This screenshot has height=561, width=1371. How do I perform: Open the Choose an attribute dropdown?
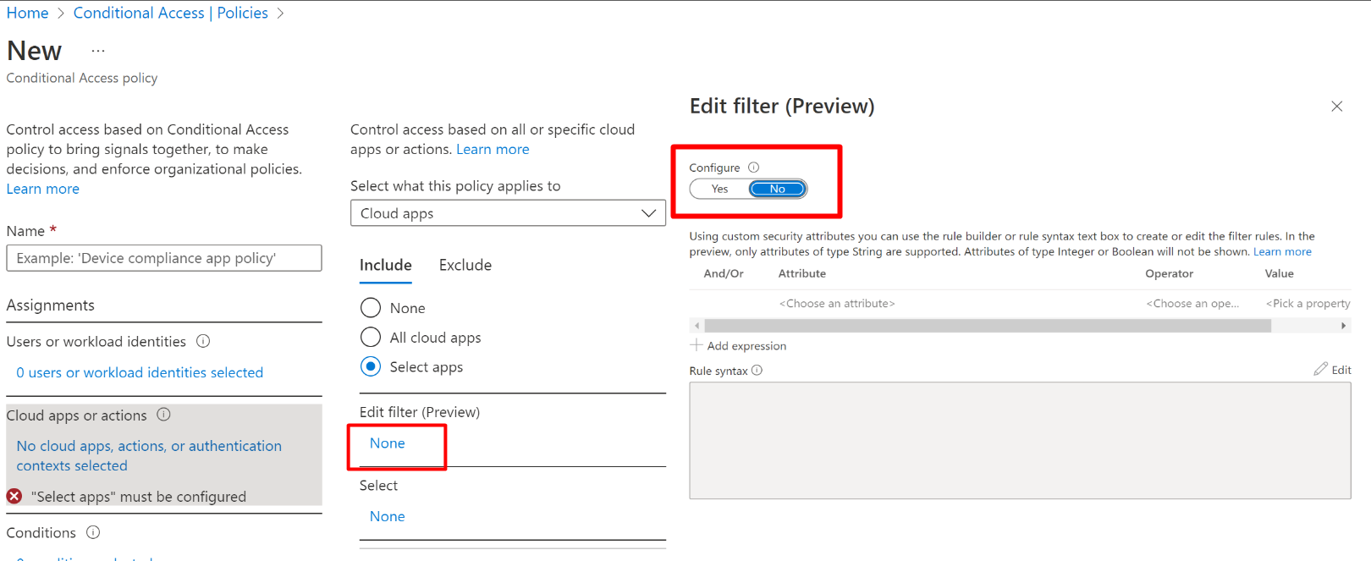point(836,304)
